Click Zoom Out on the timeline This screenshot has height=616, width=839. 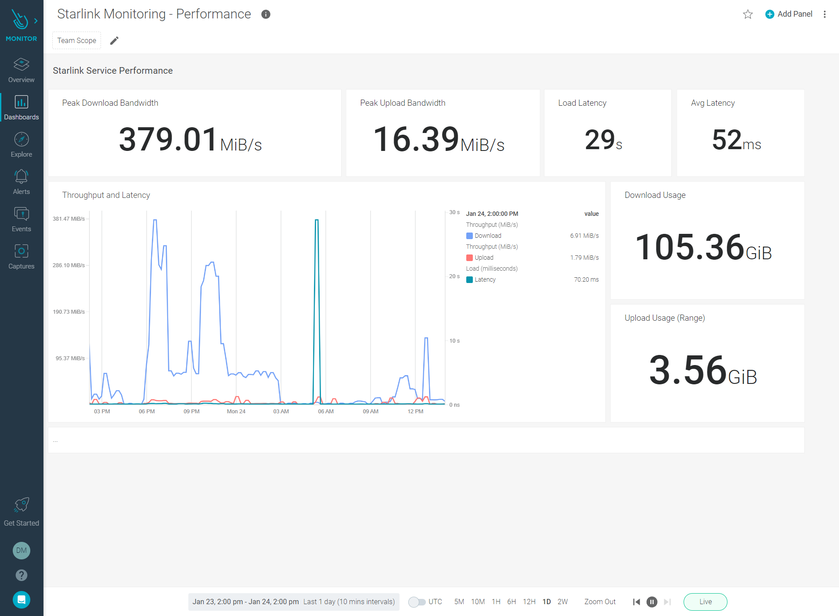[600, 602]
